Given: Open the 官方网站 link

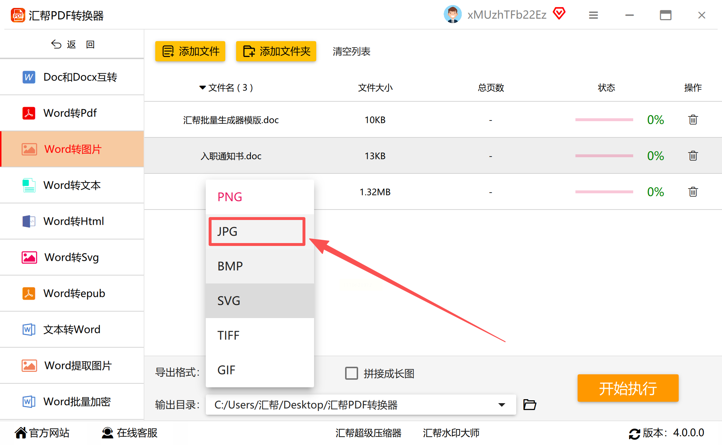Looking at the screenshot, I should coord(42,433).
